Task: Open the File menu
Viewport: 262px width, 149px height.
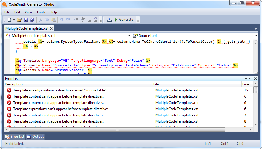Action: pos(7,12)
